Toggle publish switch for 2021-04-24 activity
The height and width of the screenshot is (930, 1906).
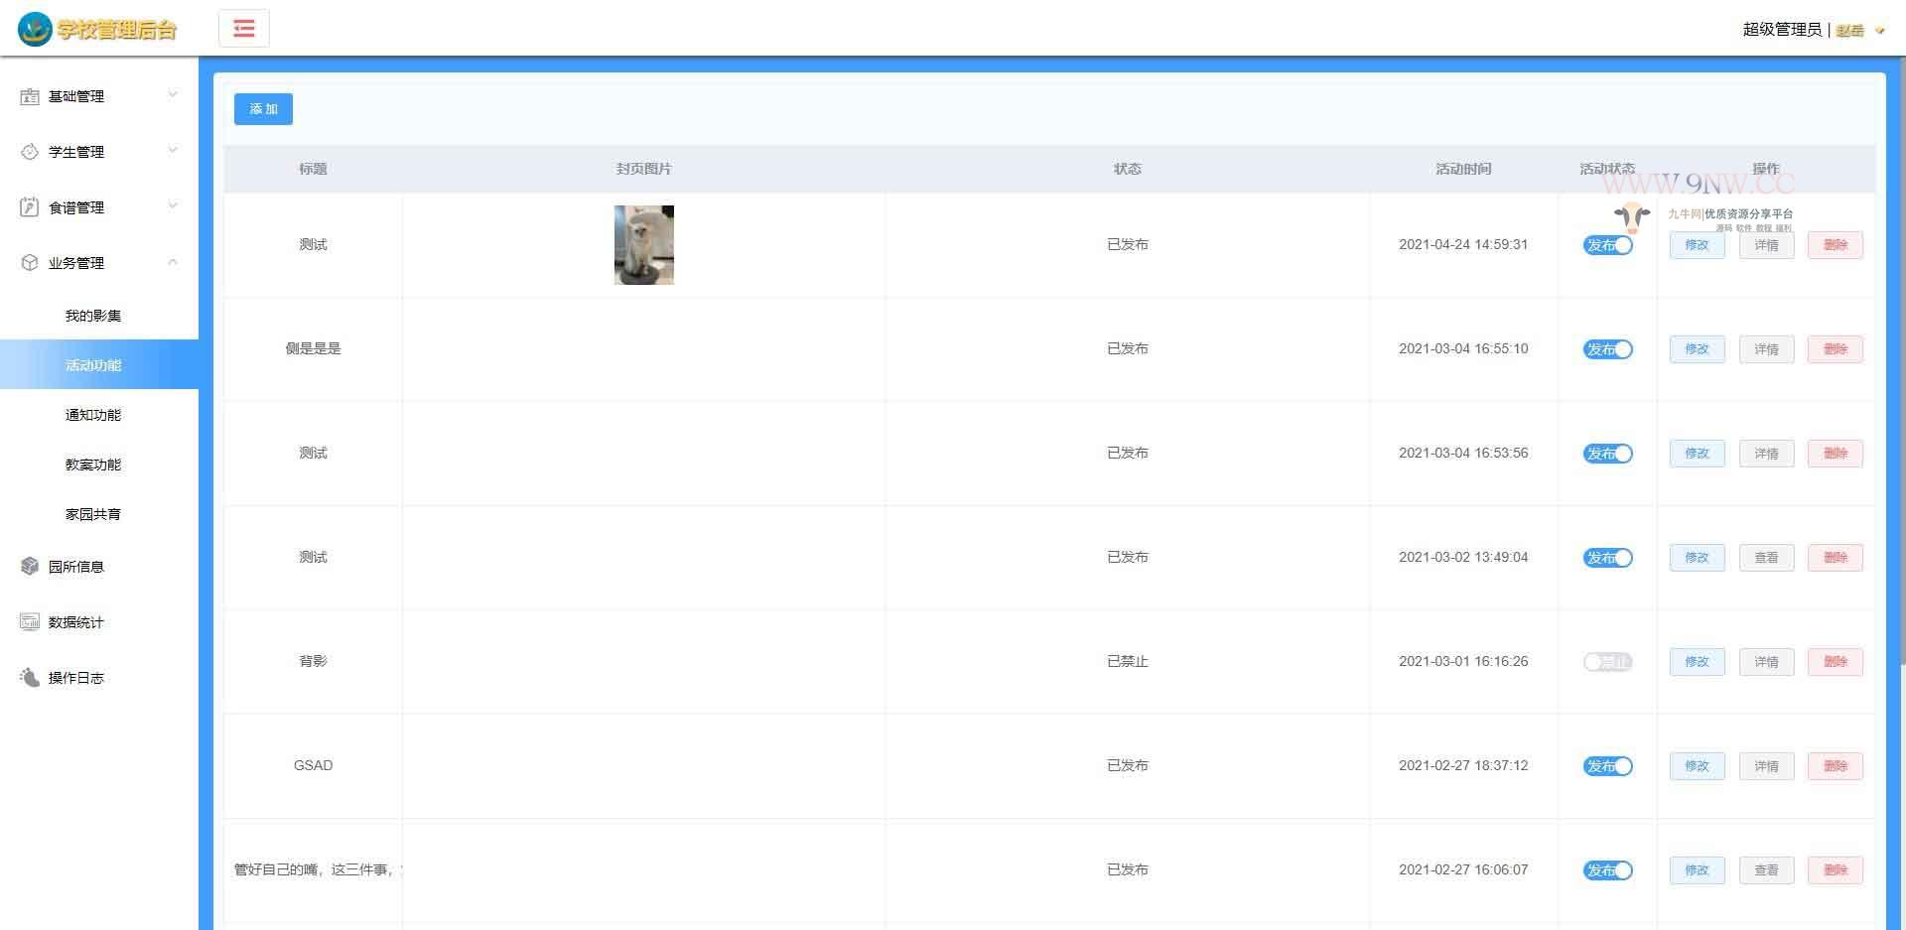1607,245
